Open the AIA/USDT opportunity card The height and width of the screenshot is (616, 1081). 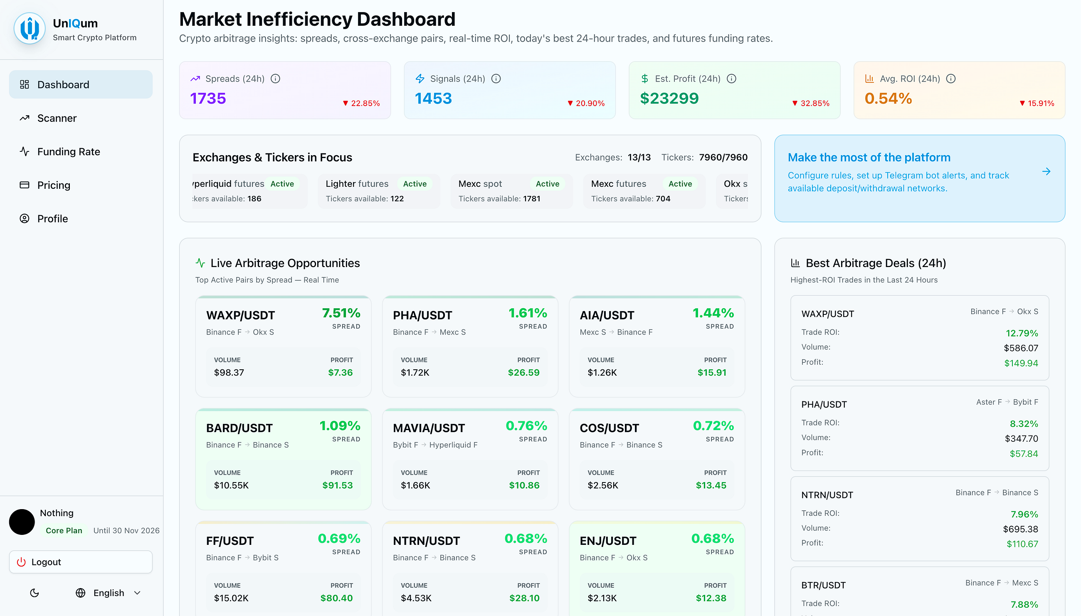657,346
